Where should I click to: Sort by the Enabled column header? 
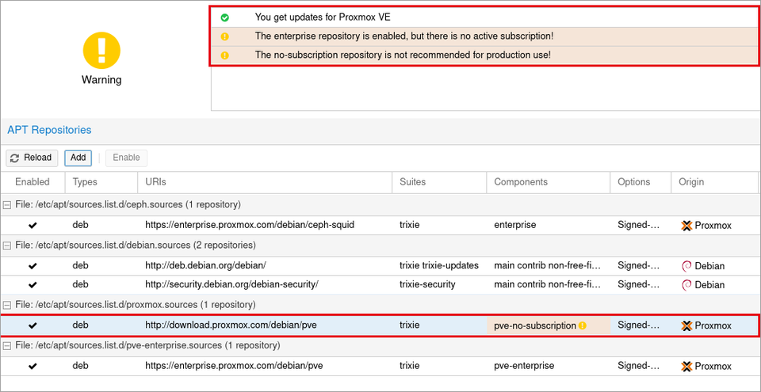(x=33, y=182)
